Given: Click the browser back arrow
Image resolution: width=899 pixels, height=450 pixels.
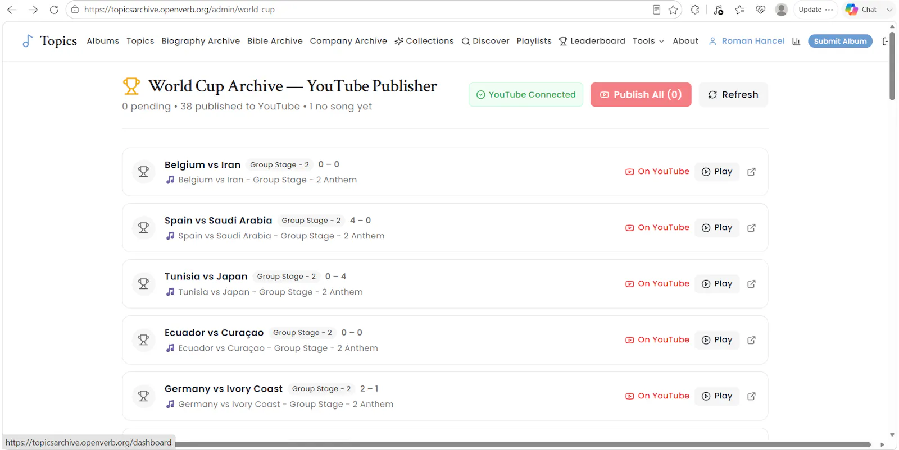Looking at the screenshot, I should pyautogui.click(x=12, y=10).
